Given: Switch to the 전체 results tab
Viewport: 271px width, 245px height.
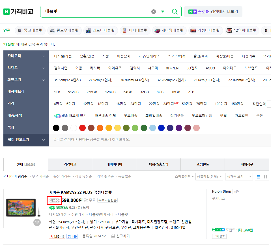Looking at the screenshot, I should pyautogui.click(x=26, y=164).
